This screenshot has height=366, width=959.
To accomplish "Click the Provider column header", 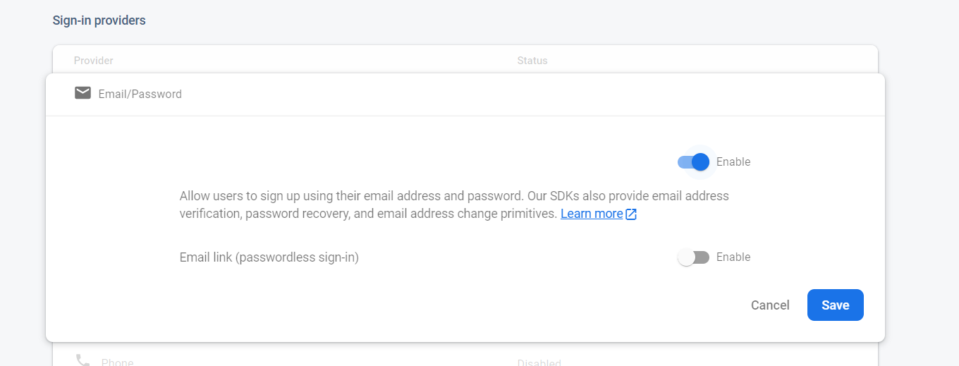I will tap(93, 61).
